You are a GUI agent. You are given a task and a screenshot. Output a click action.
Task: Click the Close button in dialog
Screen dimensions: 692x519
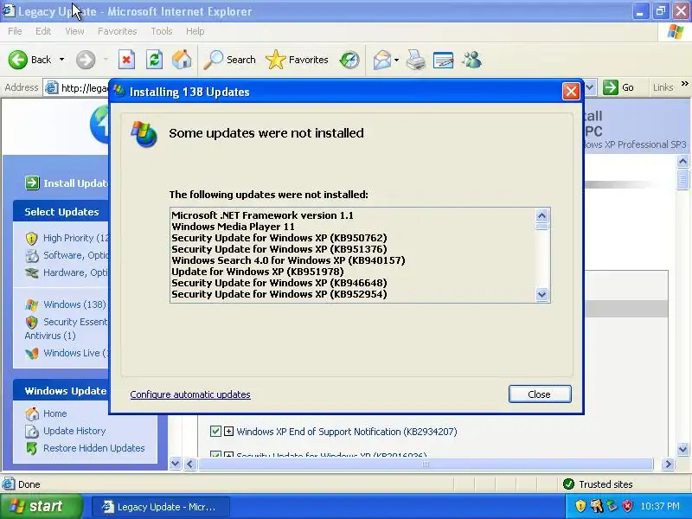pos(540,394)
